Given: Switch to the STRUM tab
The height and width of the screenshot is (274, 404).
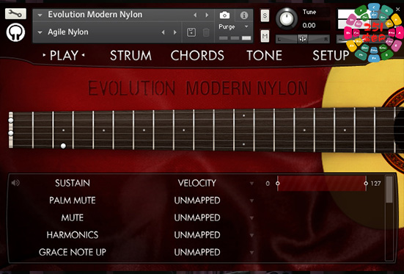Looking at the screenshot, I should point(131,55).
